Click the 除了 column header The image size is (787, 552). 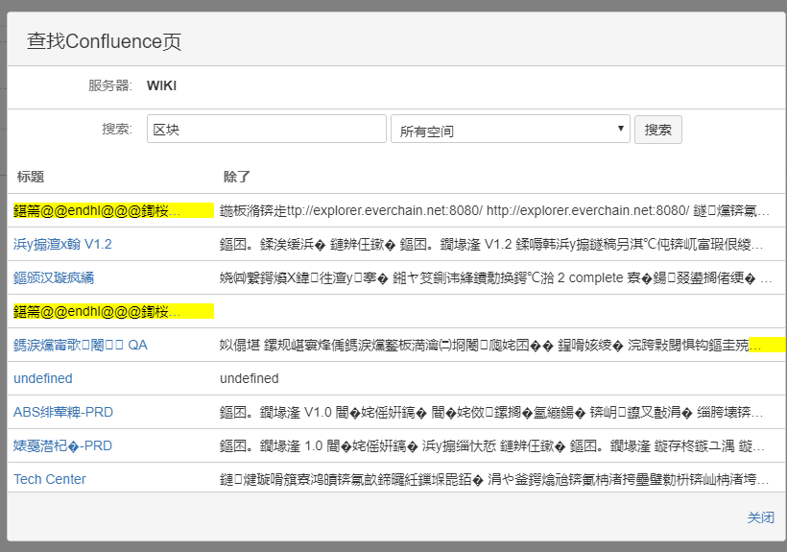point(236,177)
